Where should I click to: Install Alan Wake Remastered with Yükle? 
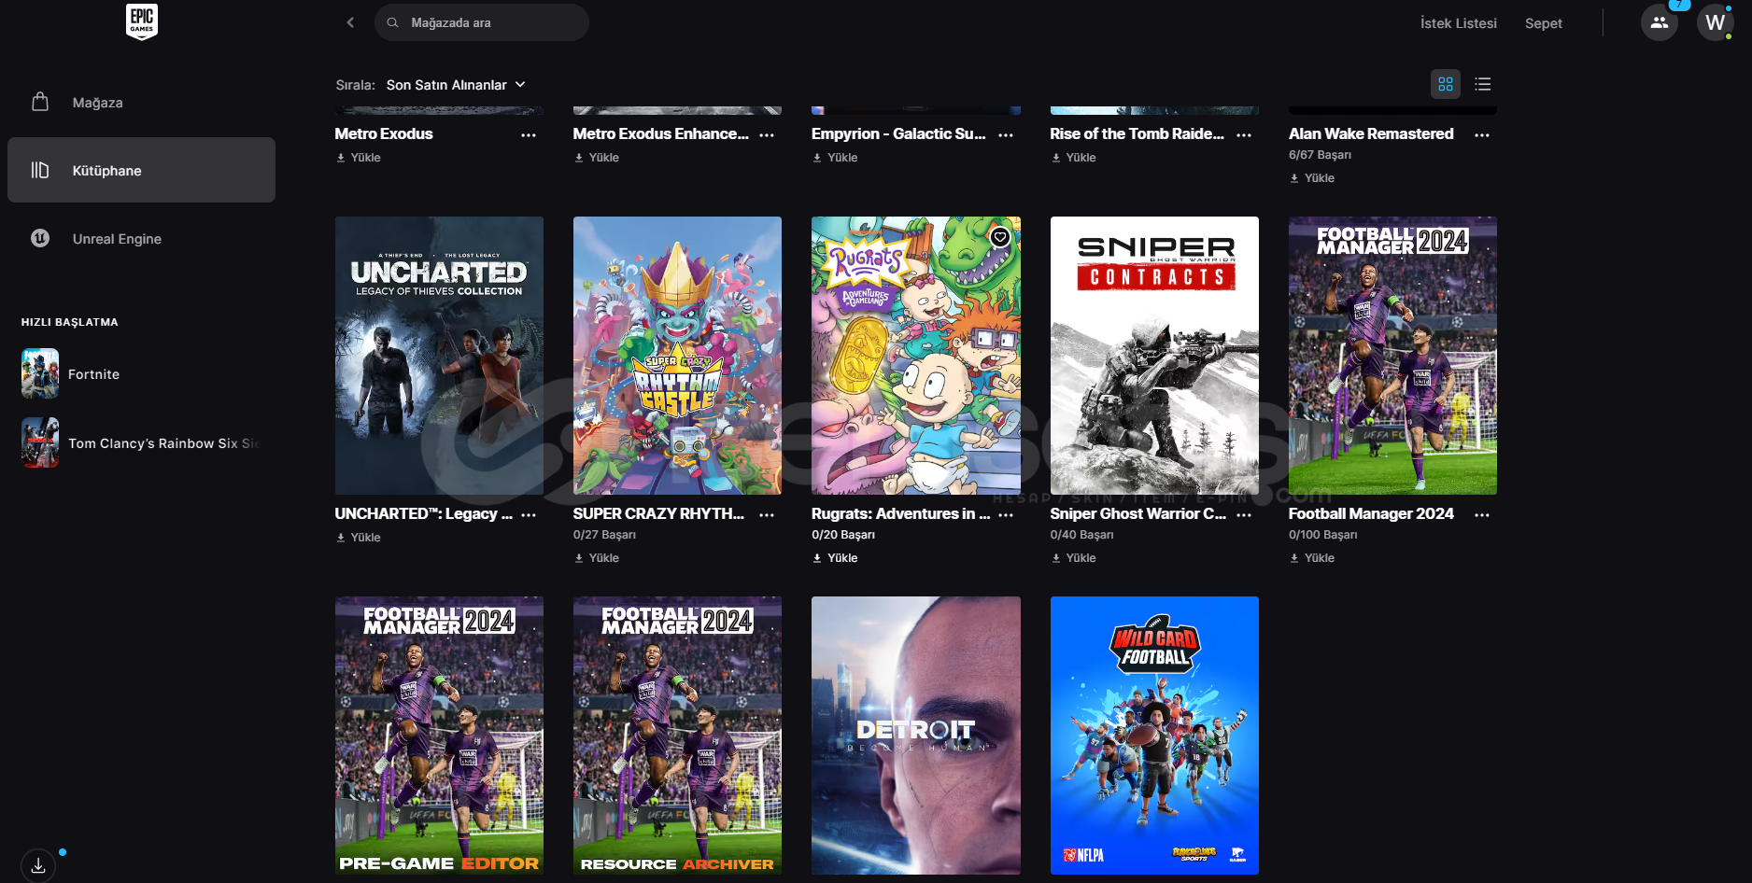(1312, 178)
